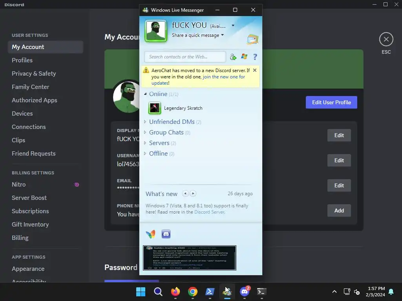The width and height of the screenshot is (402, 301).
Task: Click the Search contacts or the Web field
Action: click(x=185, y=57)
